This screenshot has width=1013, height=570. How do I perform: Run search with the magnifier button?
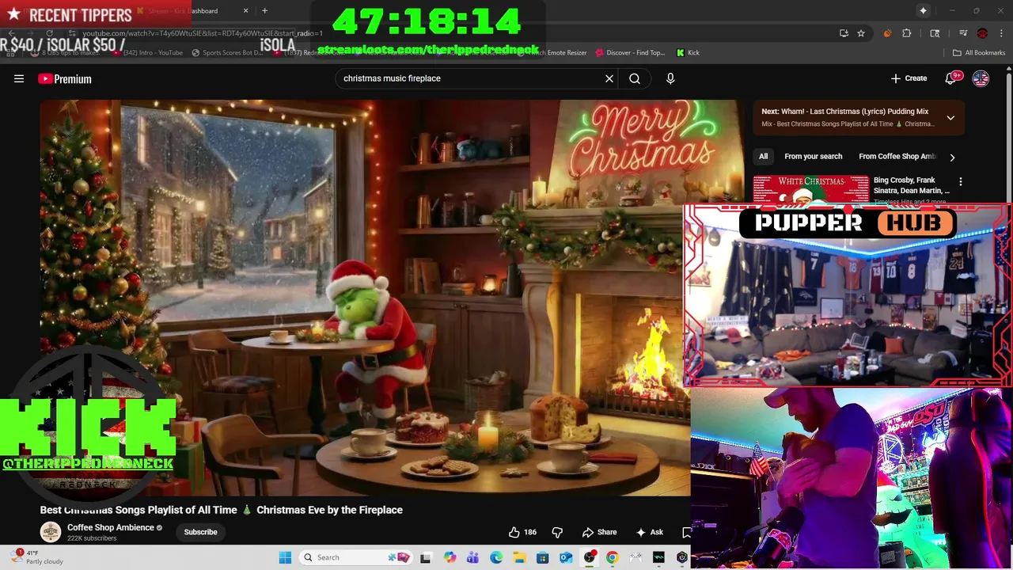pos(635,78)
